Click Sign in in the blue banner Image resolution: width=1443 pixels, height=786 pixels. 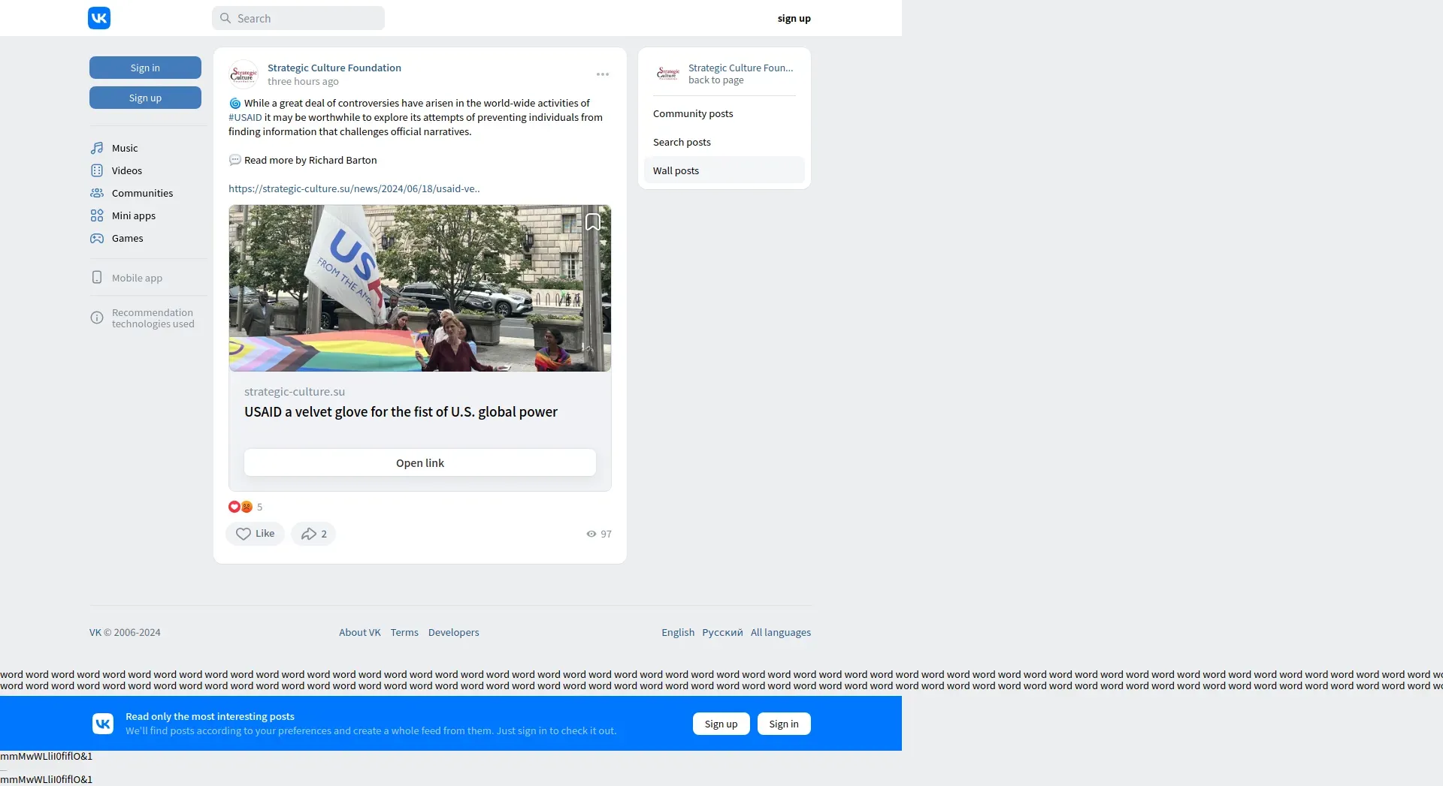coord(784,724)
